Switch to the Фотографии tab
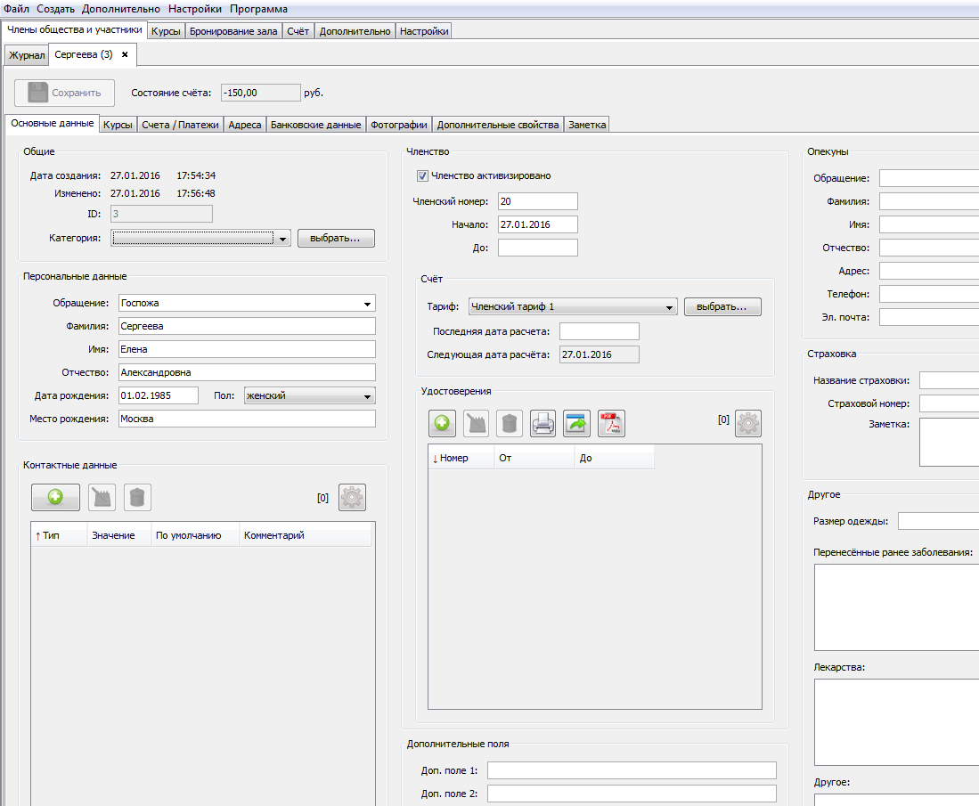This screenshot has height=806, width=979. [399, 125]
